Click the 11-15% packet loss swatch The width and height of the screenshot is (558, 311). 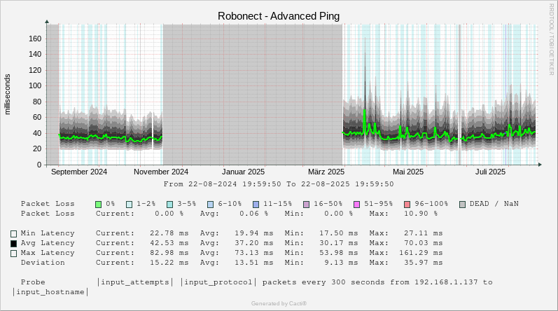(x=256, y=205)
